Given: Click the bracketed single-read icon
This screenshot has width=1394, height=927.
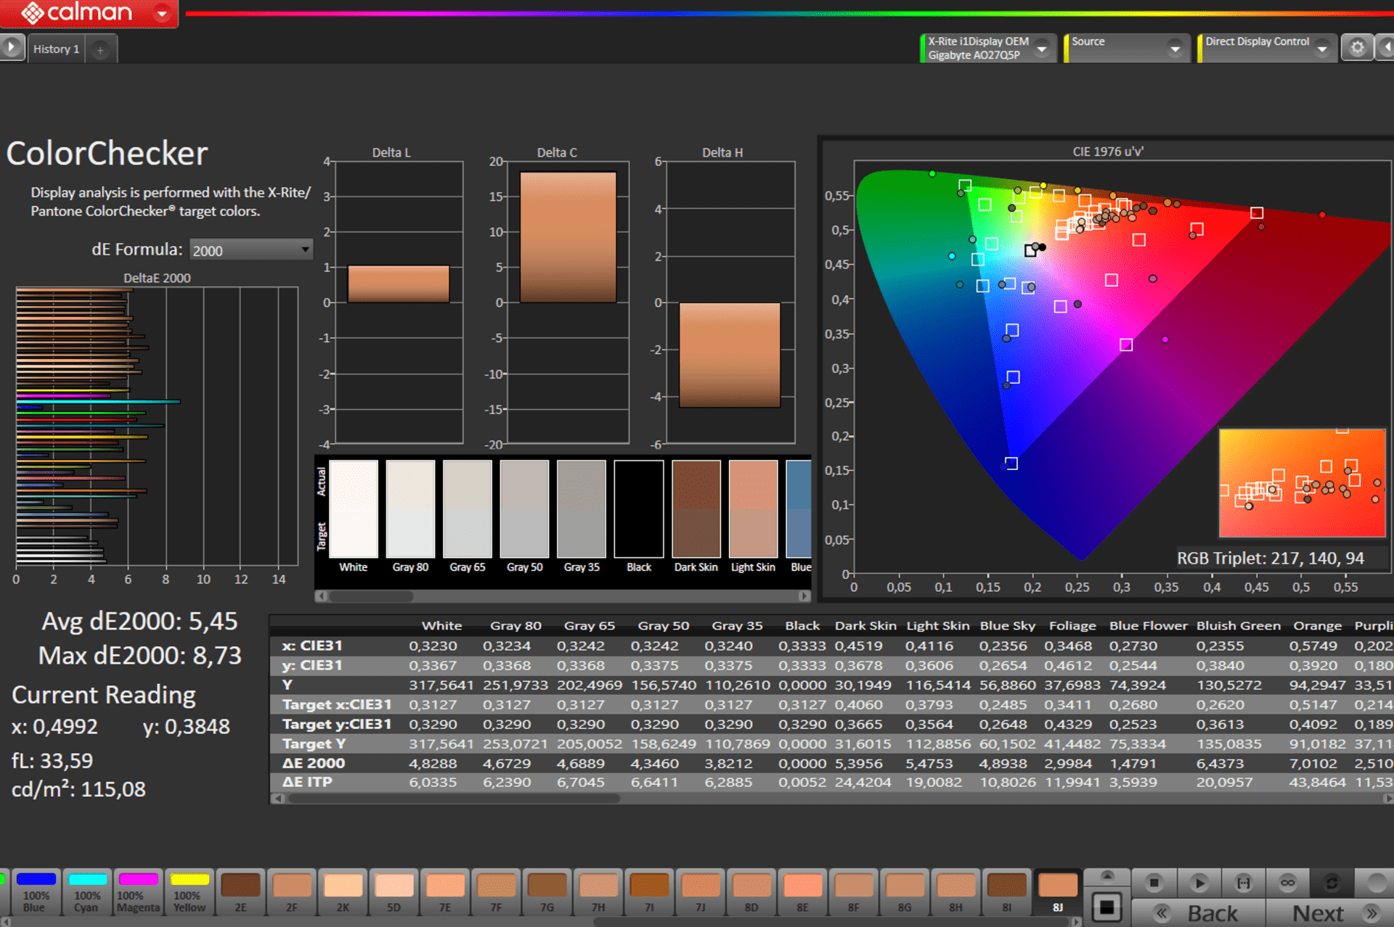Looking at the screenshot, I should (x=1244, y=883).
